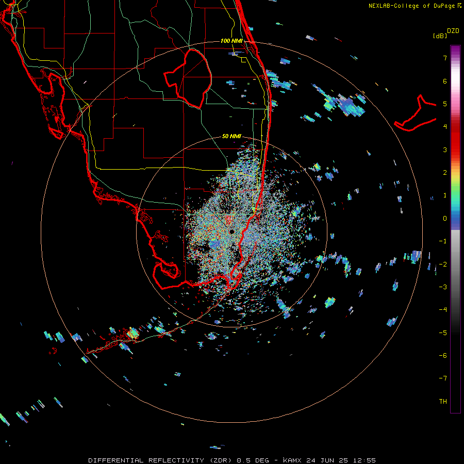Click the color scale value -3

tap(443, 287)
